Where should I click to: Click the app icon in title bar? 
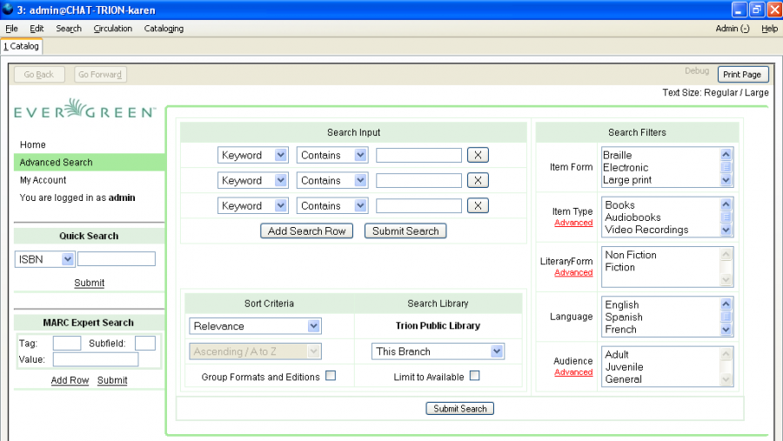click(x=8, y=9)
